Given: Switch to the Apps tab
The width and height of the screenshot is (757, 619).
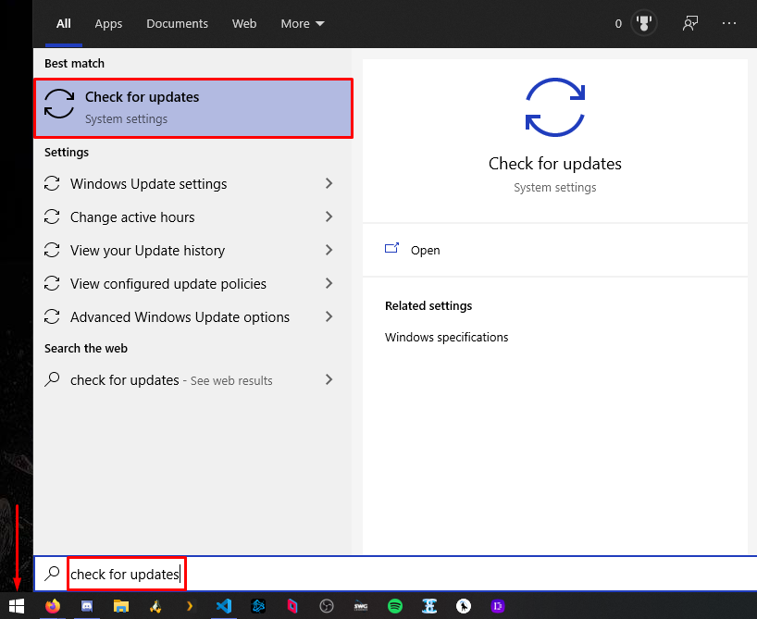Looking at the screenshot, I should tap(108, 24).
